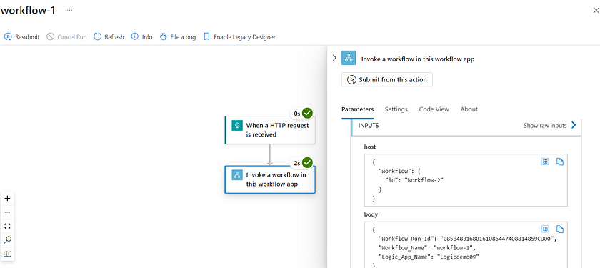This screenshot has width=600, height=268.
Task: Collapse the action details panel chevron
Action: pyautogui.click(x=334, y=58)
